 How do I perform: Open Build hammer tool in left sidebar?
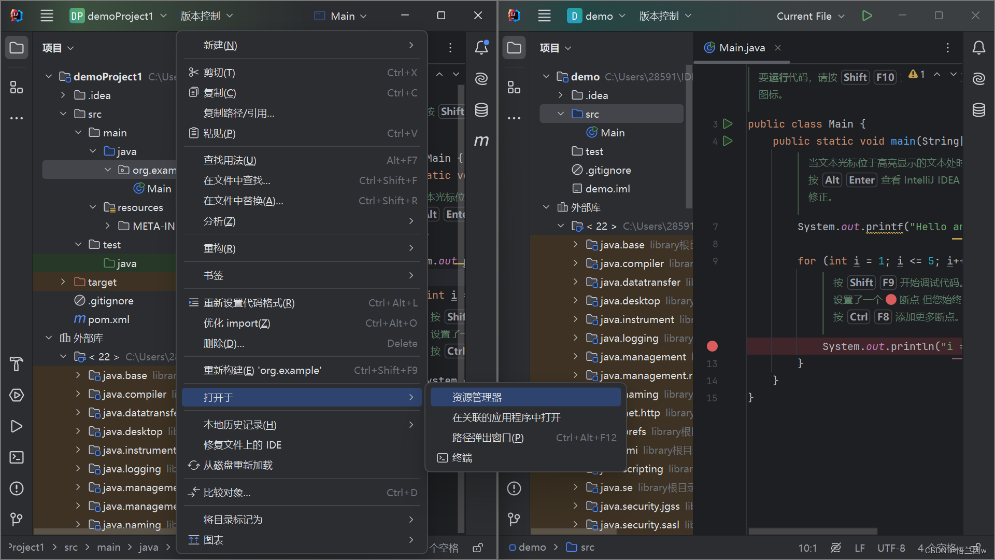tap(17, 364)
